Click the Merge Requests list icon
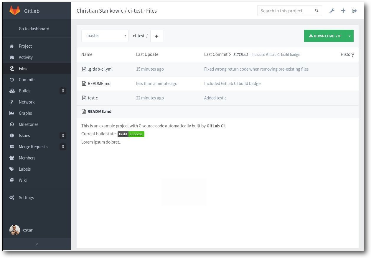Screen dimensions: 371x258 coord(12,147)
